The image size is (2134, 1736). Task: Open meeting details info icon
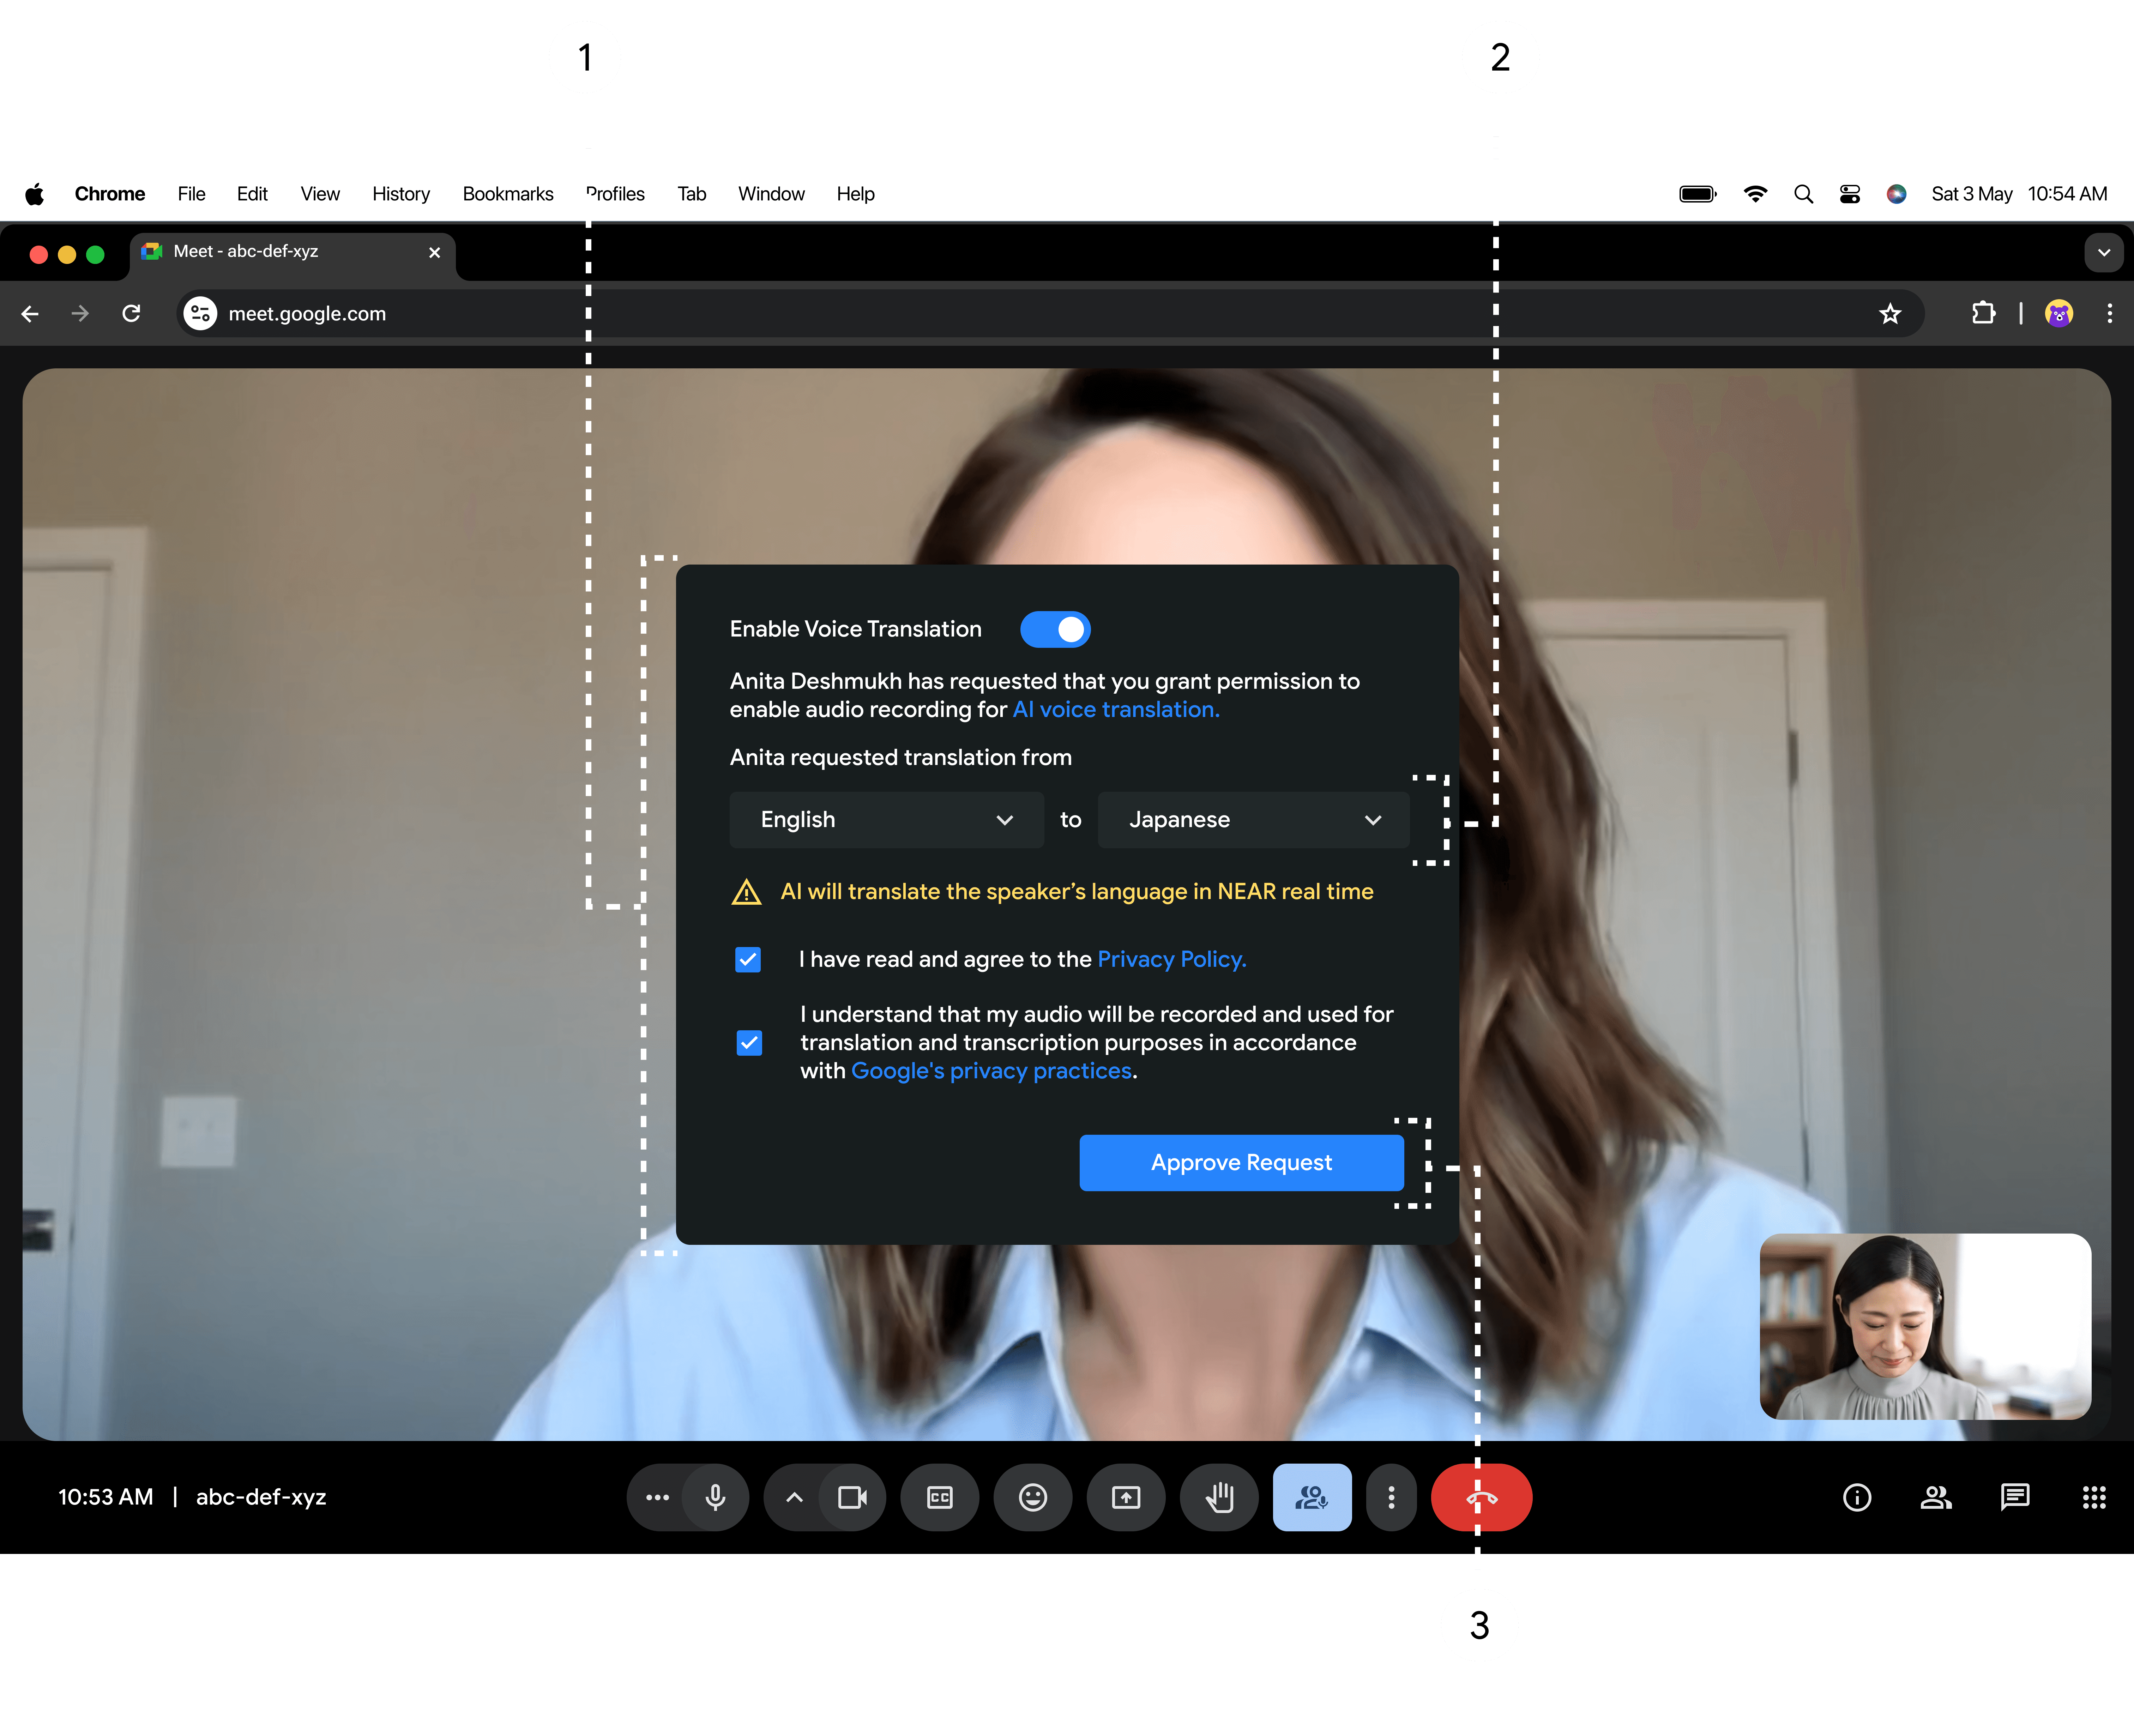1857,1497
